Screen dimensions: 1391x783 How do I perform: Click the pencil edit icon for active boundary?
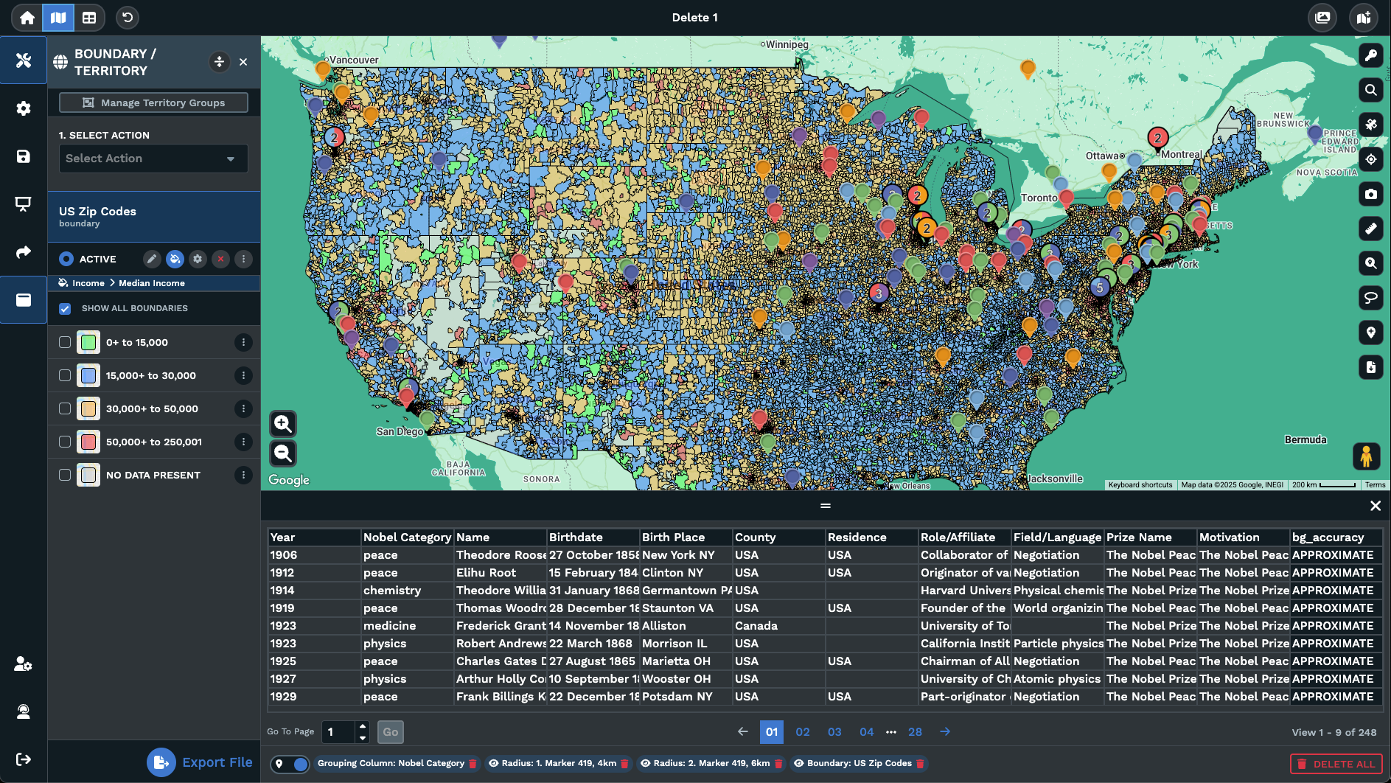(152, 259)
